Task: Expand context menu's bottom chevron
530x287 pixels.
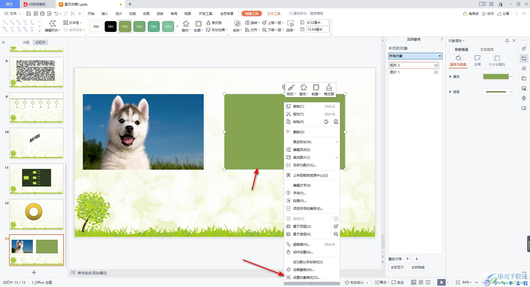Action: pyautogui.click(x=312, y=283)
